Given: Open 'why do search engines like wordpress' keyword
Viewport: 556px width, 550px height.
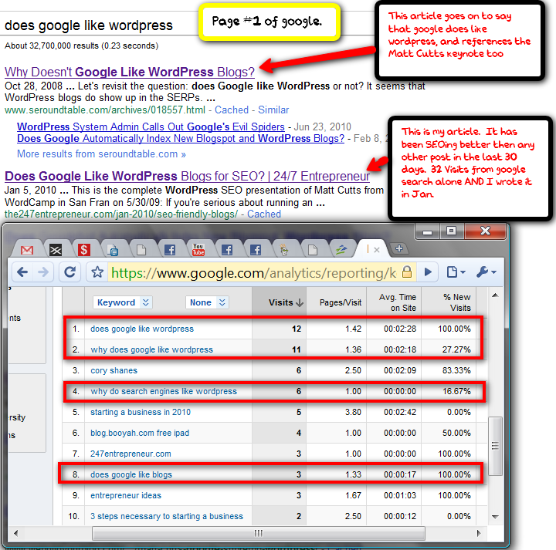Looking at the screenshot, I should (x=164, y=391).
